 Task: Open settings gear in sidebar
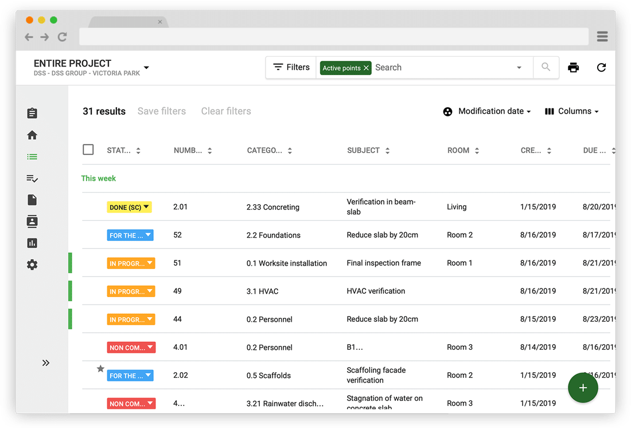click(32, 265)
